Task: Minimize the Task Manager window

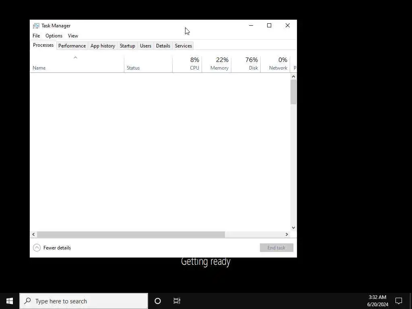Action: (x=251, y=25)
